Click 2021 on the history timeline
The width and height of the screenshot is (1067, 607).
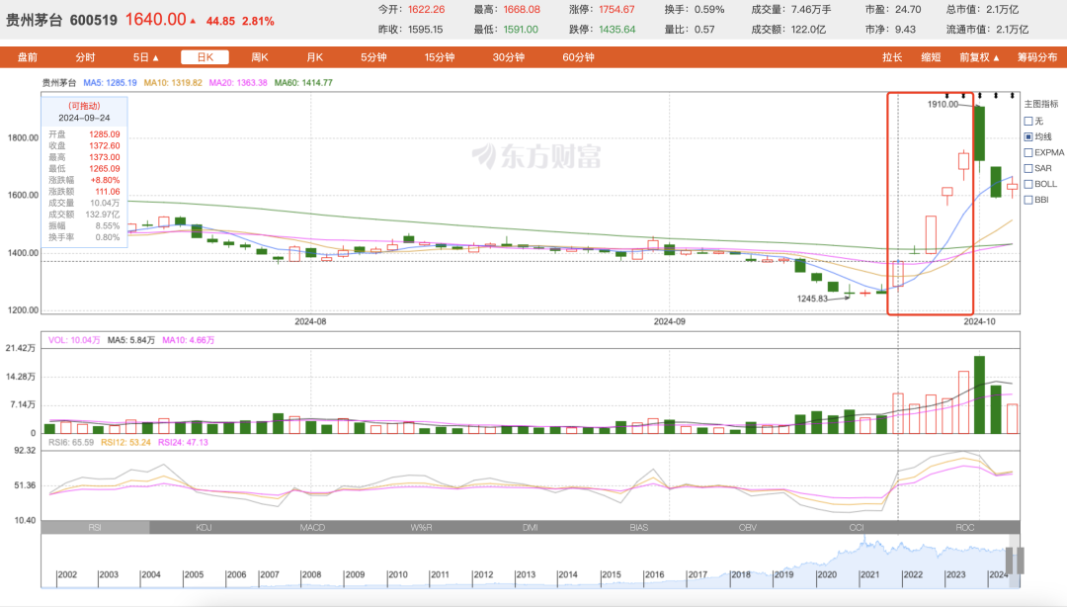click(x=869, y=575)
